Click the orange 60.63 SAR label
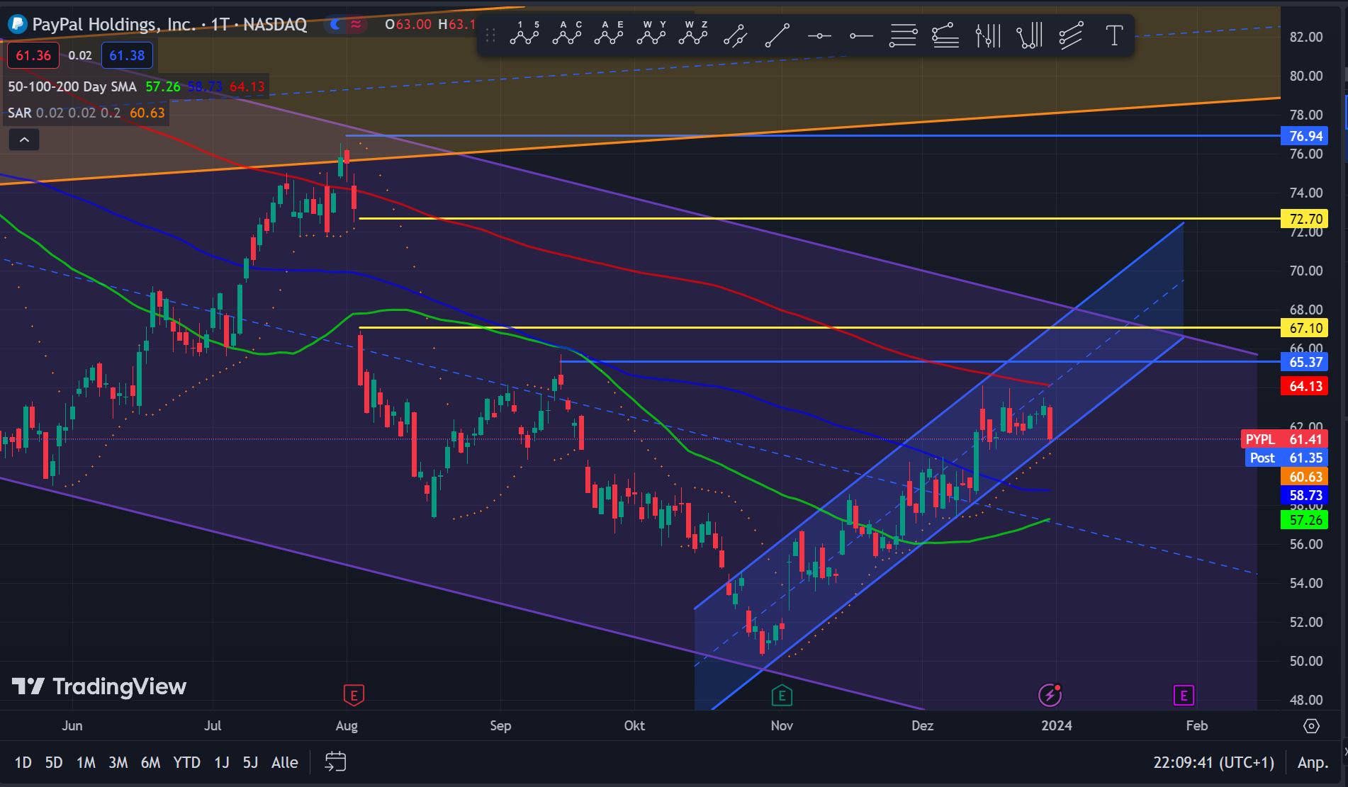This screenshot has height=787, width=1348. click(1305, 477)
